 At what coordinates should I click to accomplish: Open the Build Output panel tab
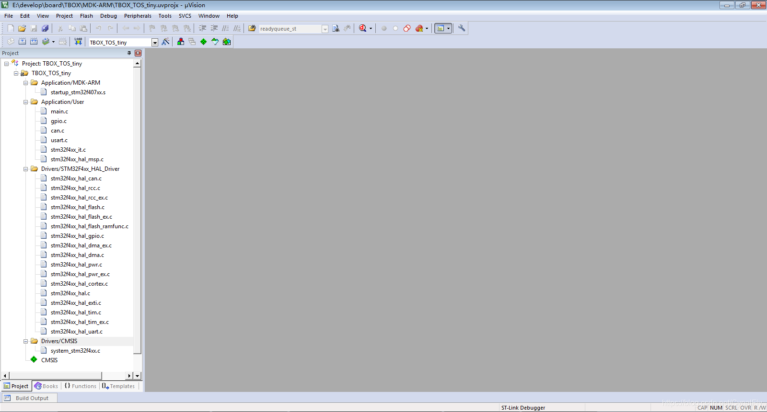[29, 398]
